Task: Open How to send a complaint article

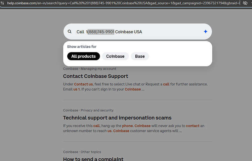Action: 93,159
